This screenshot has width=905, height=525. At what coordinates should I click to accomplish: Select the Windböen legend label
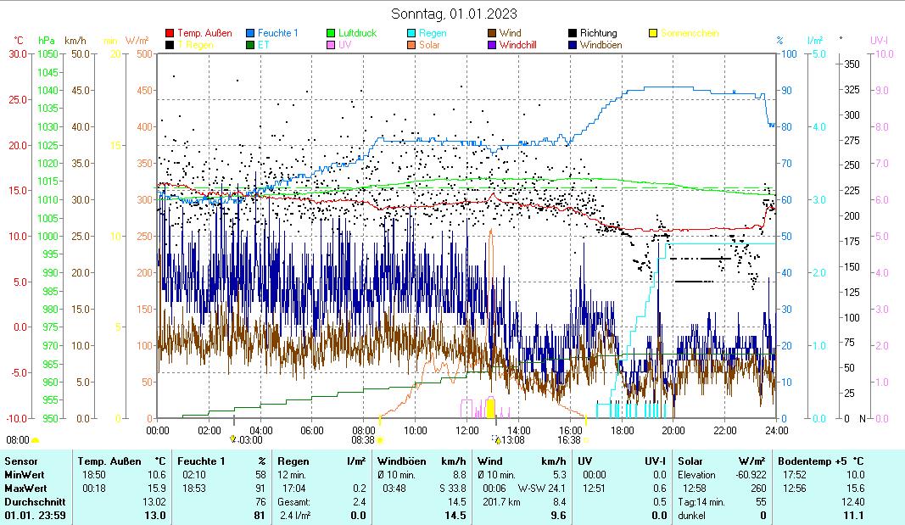[601, 45]
